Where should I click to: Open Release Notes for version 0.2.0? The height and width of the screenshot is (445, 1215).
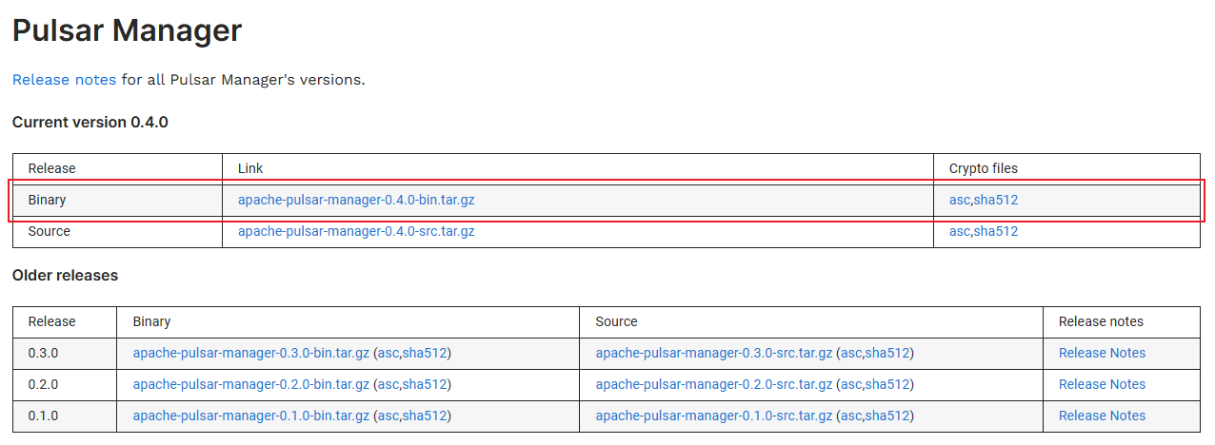tap(1102, 384)
